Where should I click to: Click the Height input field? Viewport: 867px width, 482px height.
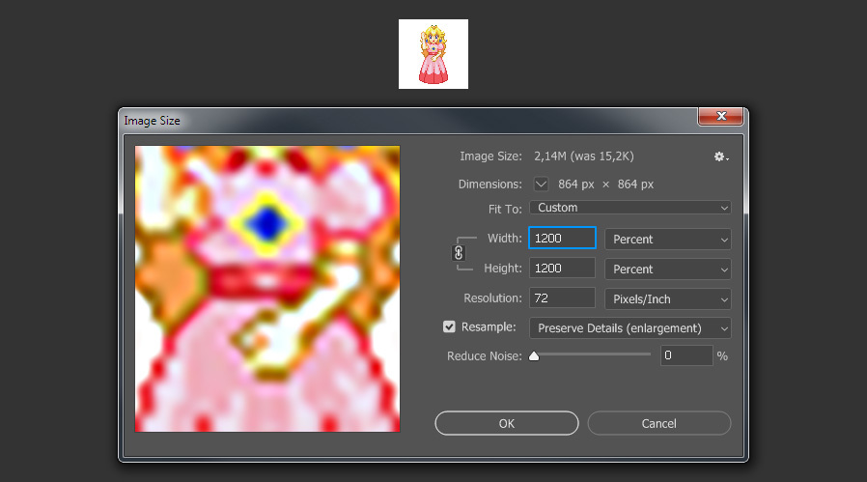[x=562, y=268]
